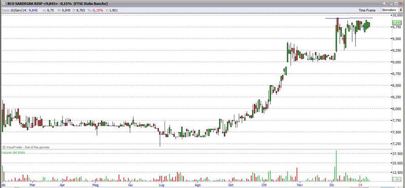Click the Lug month label on time axis
405x188 pixels.
(x=161, y=185)
